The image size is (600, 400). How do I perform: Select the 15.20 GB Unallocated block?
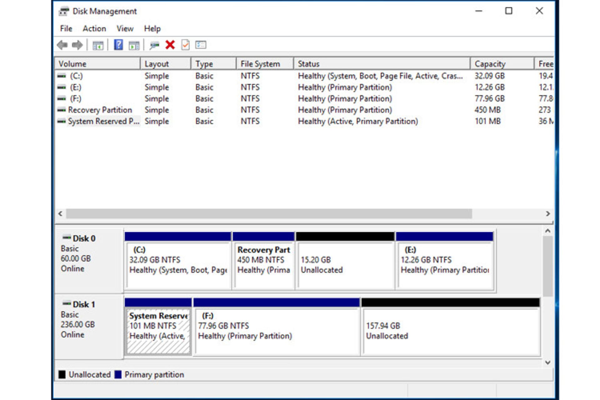(x=345, y=265)
